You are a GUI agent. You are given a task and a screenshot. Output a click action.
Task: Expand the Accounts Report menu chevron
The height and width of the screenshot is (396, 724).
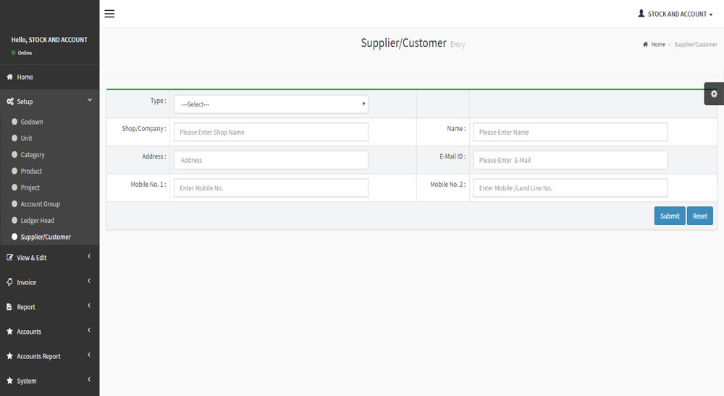pyautogui.click(x=89, y=355)
